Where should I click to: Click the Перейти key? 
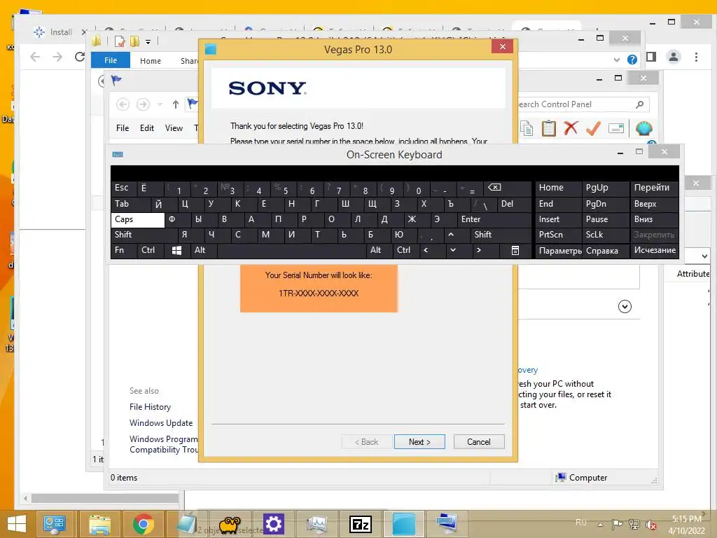pyautogui.click(x=655, y=188)
